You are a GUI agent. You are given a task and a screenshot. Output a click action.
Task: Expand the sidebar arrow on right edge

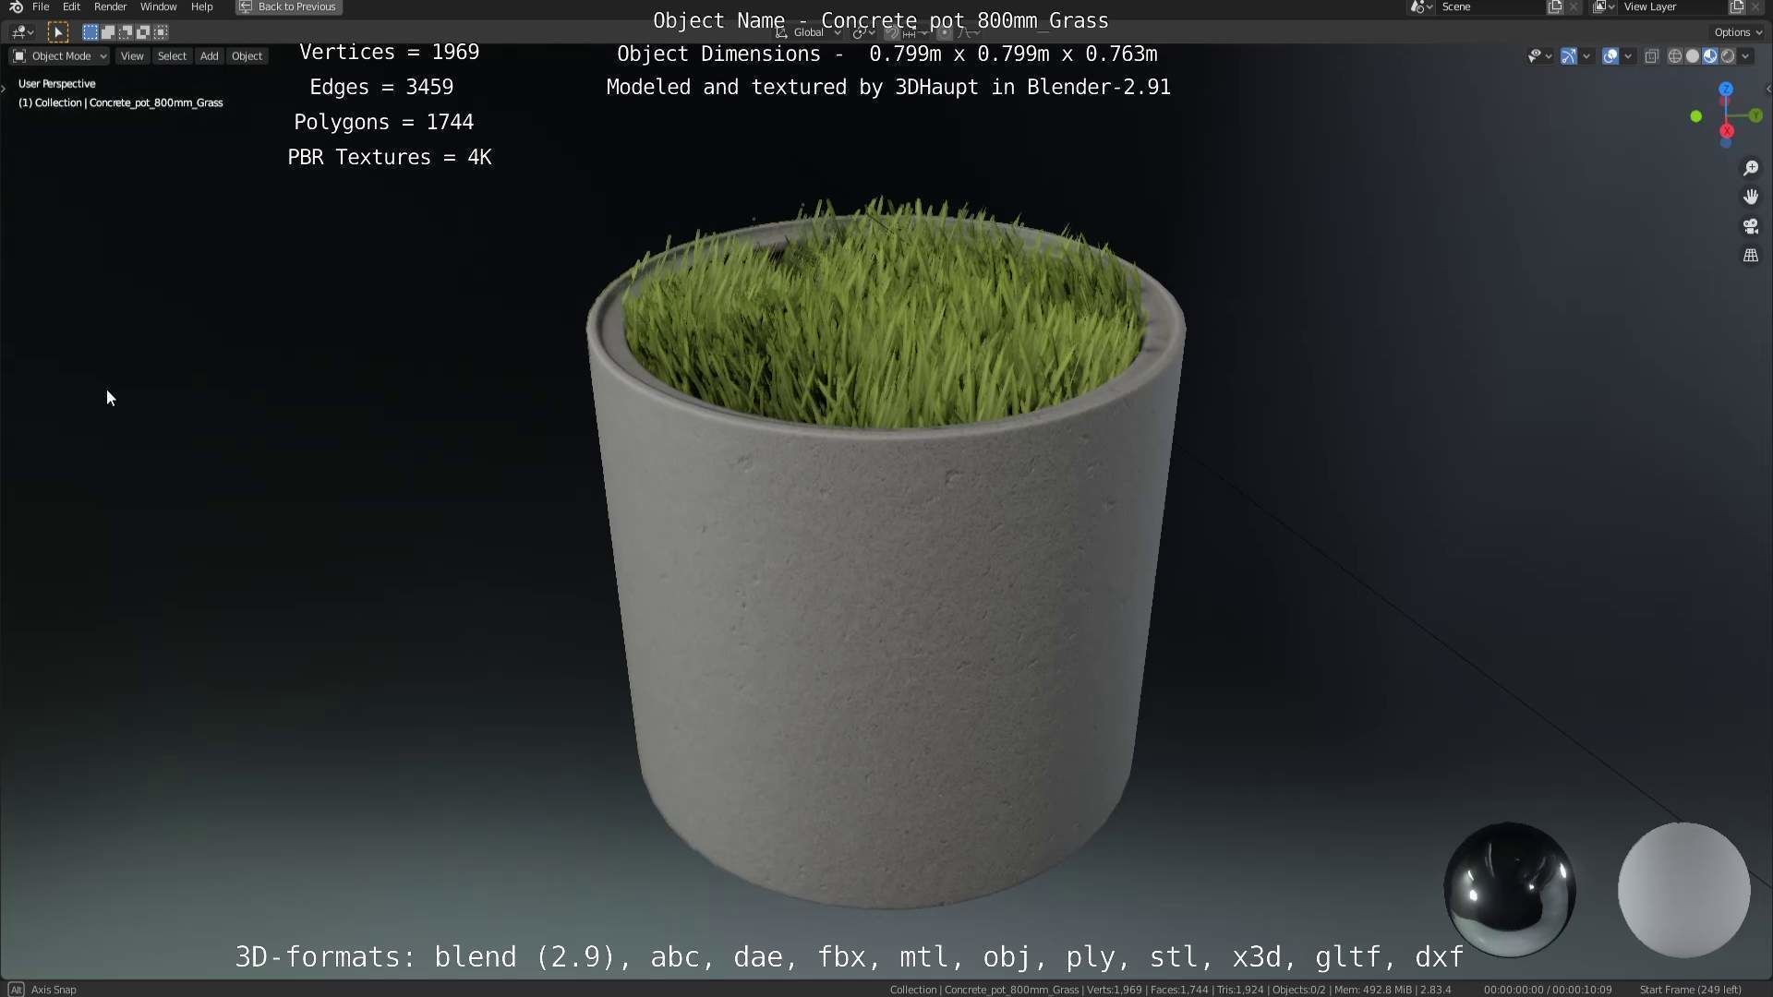point(1768,89)
